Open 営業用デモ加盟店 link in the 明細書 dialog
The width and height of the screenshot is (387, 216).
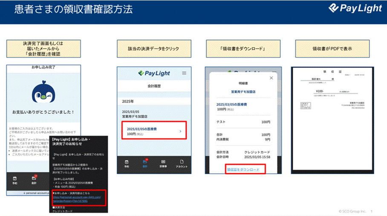243,92
